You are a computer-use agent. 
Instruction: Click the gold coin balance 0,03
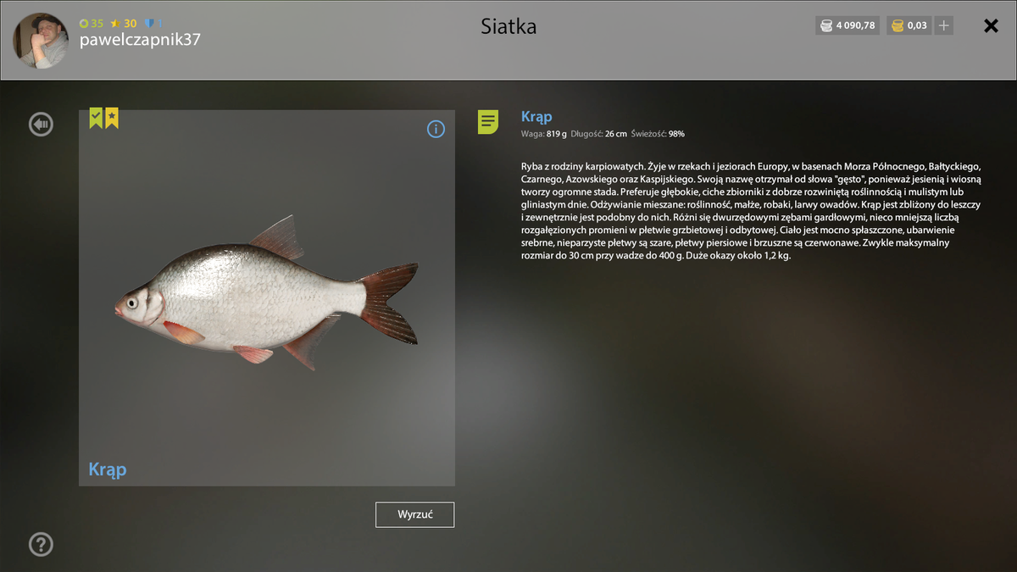point(909,25)
